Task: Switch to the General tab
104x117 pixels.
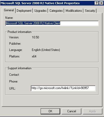Action: pyautogui.click(x=9, y=10)
